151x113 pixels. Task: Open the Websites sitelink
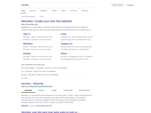[x=28, y=44]
